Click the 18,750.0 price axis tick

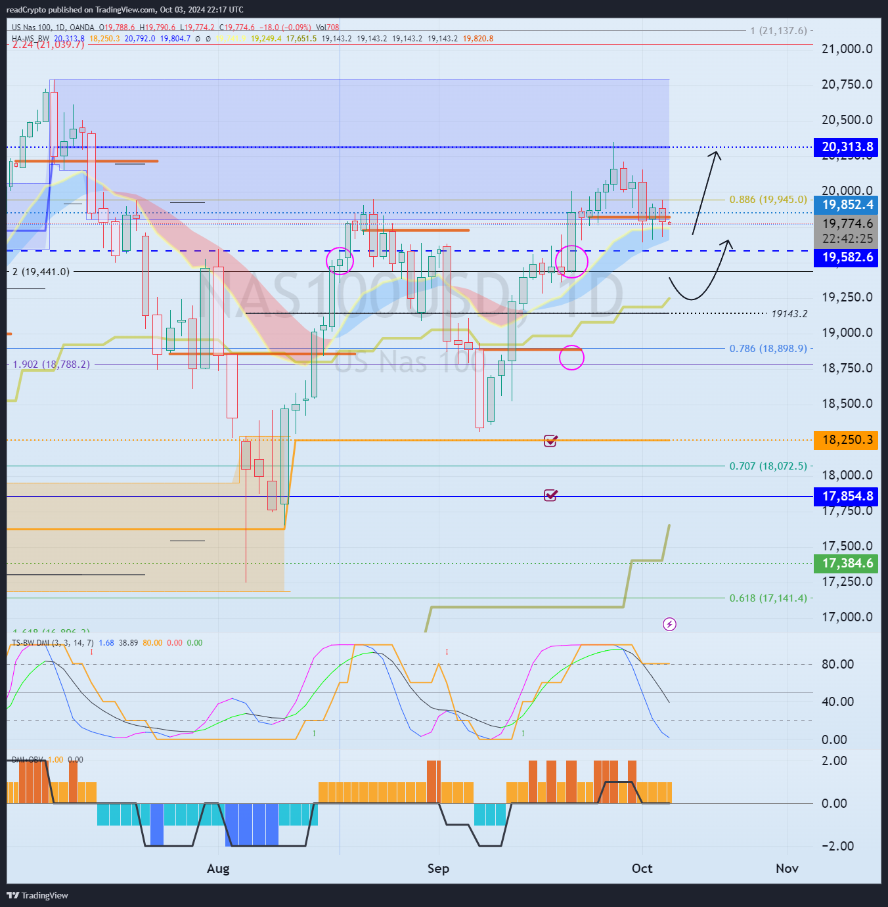pos(847,368)
